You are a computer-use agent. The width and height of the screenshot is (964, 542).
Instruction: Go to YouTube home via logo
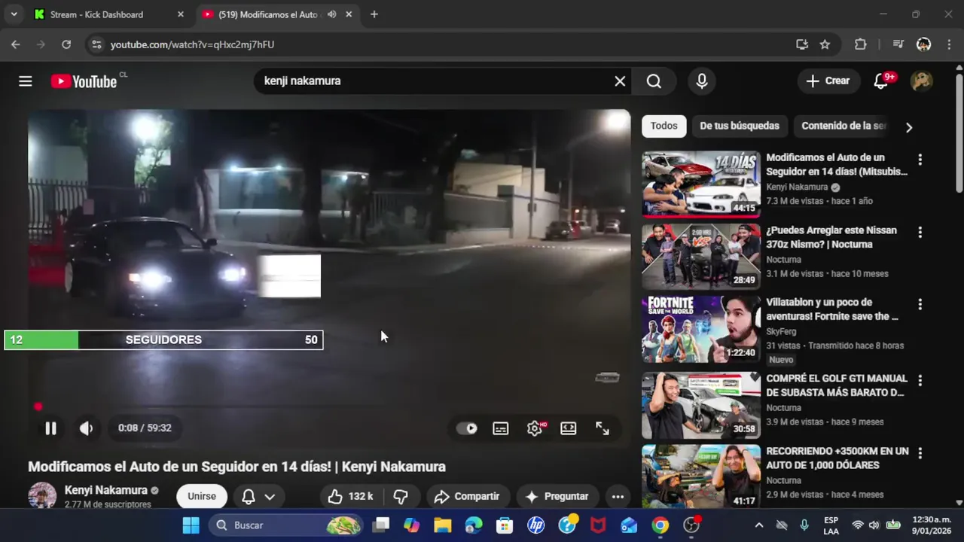[x=84, y=81]
